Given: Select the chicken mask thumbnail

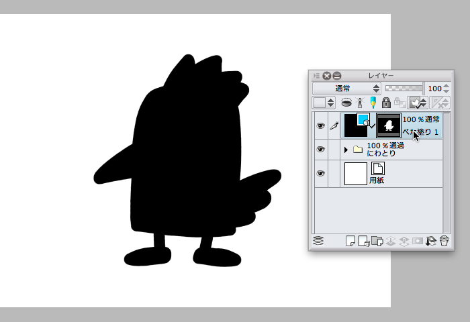Looking at the screenshot, I should (x=389, y=125).
